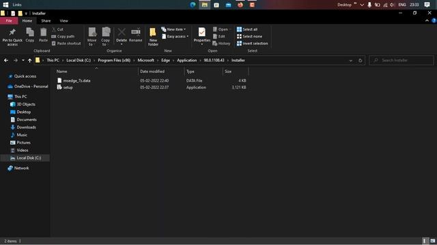
Task: Open the Easy access dropdown
Action: [x=175, y=36]
